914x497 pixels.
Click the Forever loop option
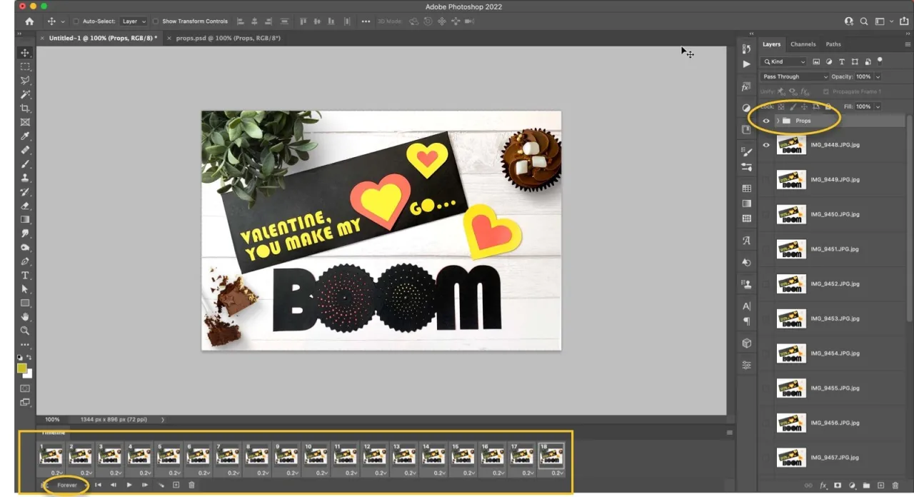click(x=66, y=485)
